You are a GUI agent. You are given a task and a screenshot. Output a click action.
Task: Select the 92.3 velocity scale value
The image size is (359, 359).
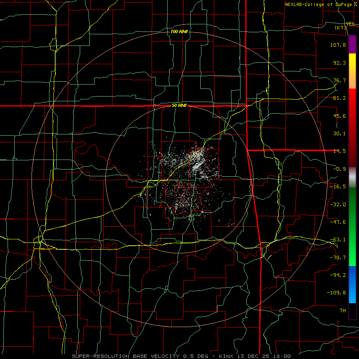click(339, 63)
